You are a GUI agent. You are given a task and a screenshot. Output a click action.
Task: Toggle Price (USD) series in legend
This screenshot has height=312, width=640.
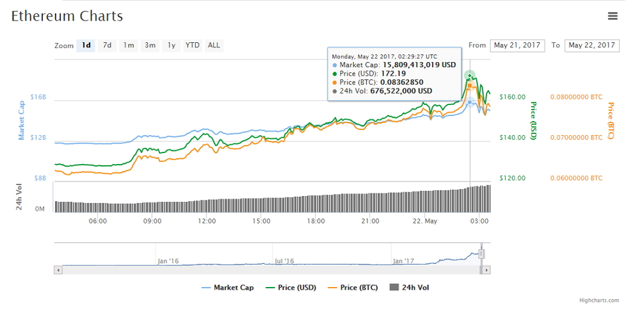291,288
